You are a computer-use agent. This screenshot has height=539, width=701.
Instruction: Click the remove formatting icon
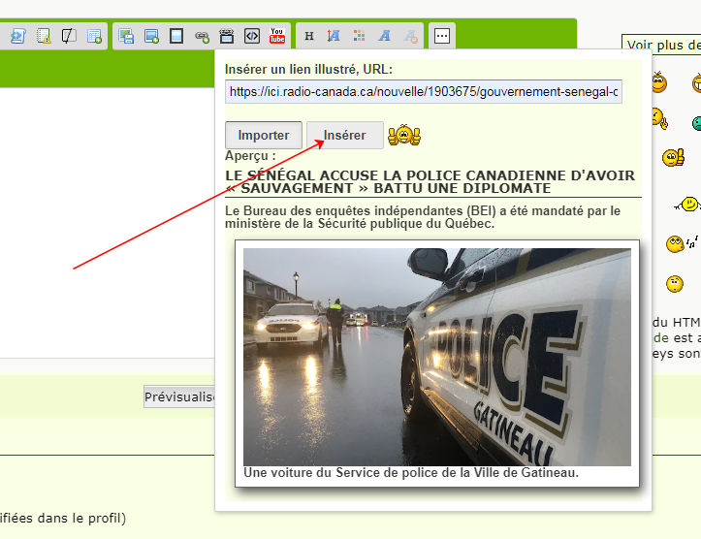(x=410, y=36)
